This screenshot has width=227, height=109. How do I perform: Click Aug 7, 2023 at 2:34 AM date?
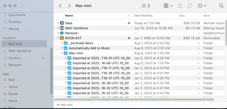[152, 43]
